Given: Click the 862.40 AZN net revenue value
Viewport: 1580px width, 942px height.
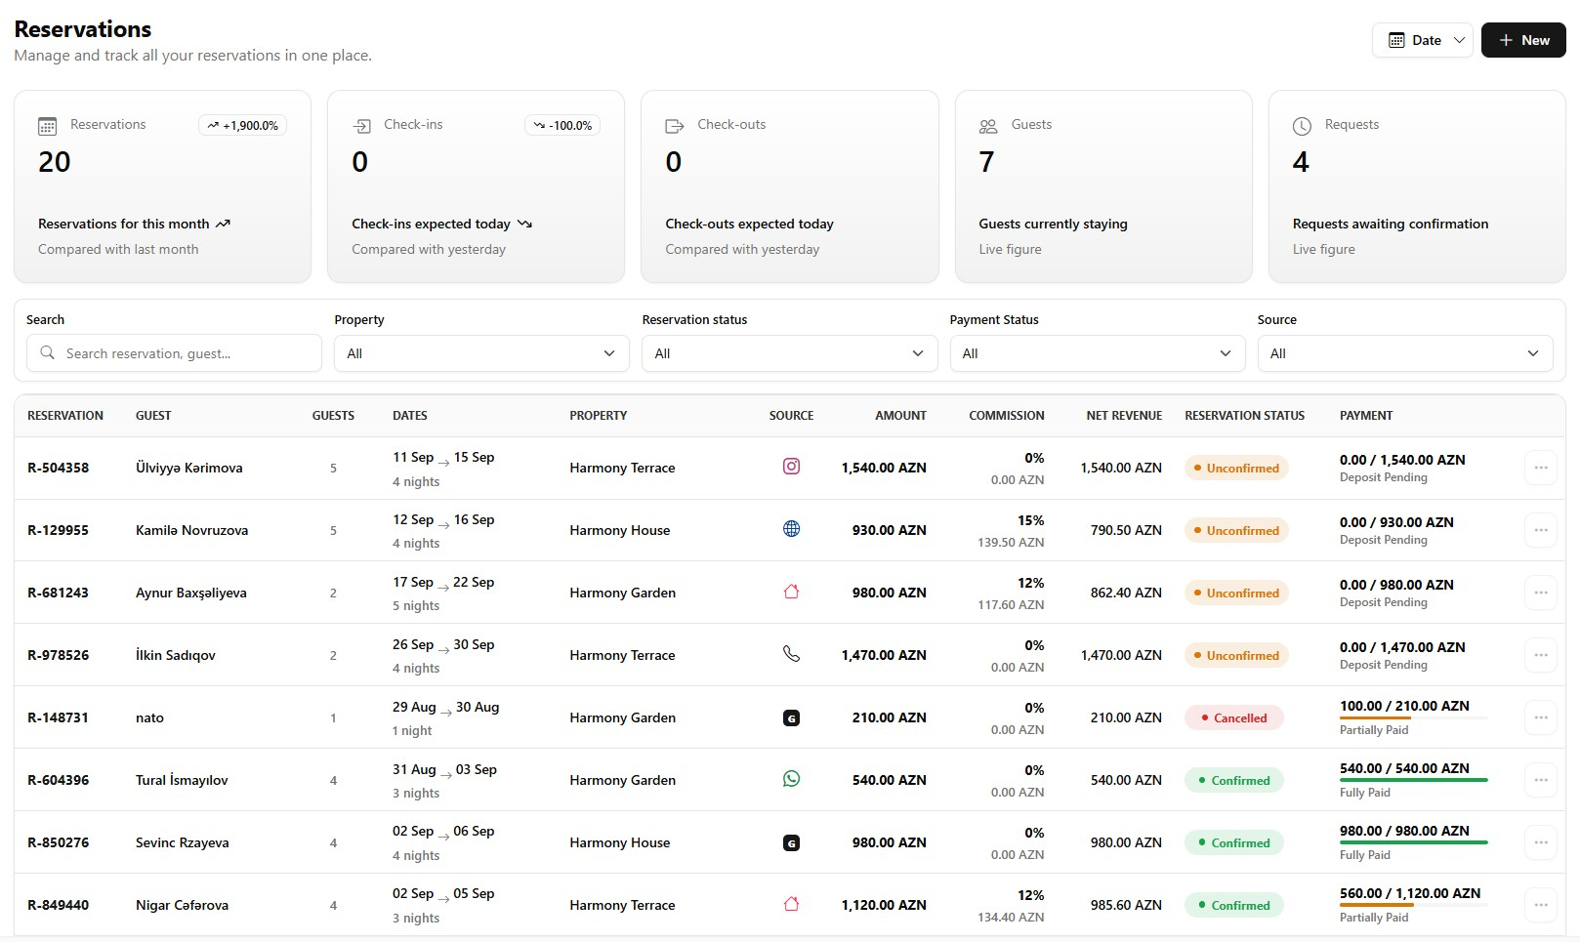Looking at the screenshot, I should pos(1126,593).
